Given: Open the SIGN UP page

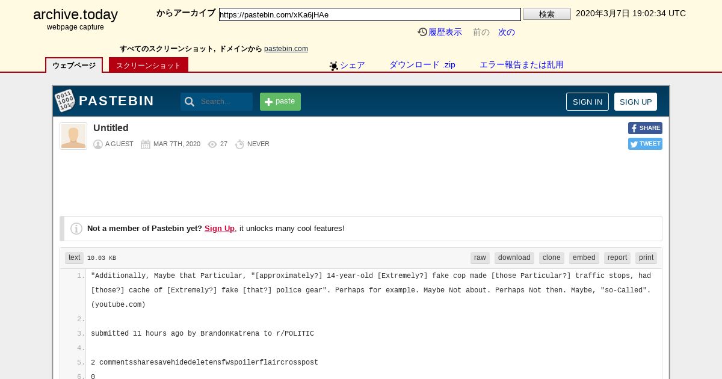Looking at the screenshot, I should (635, 102).
